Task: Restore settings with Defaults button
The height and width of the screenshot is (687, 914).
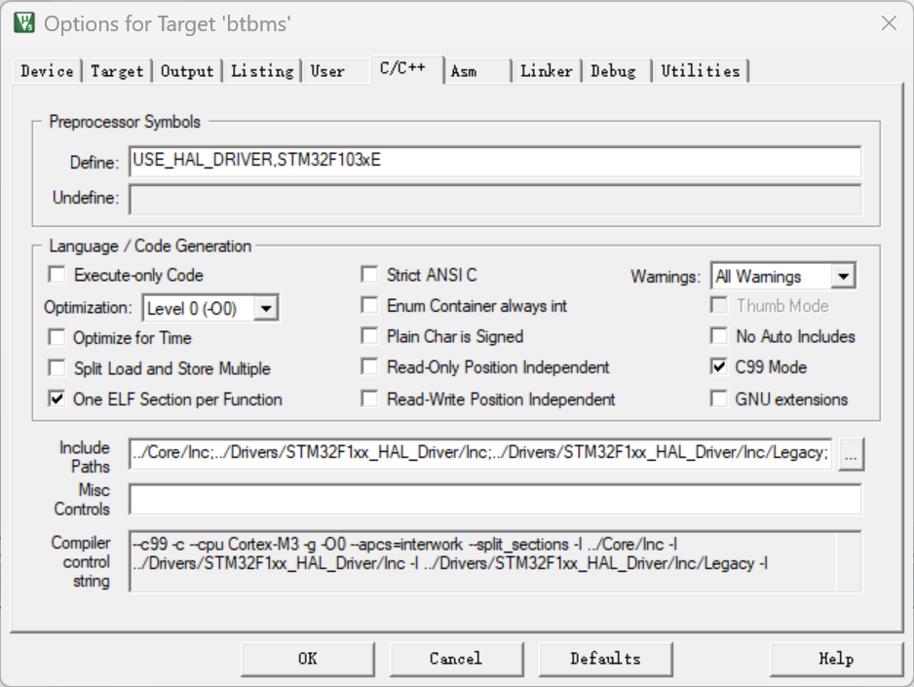Action: tap(606, 659)
